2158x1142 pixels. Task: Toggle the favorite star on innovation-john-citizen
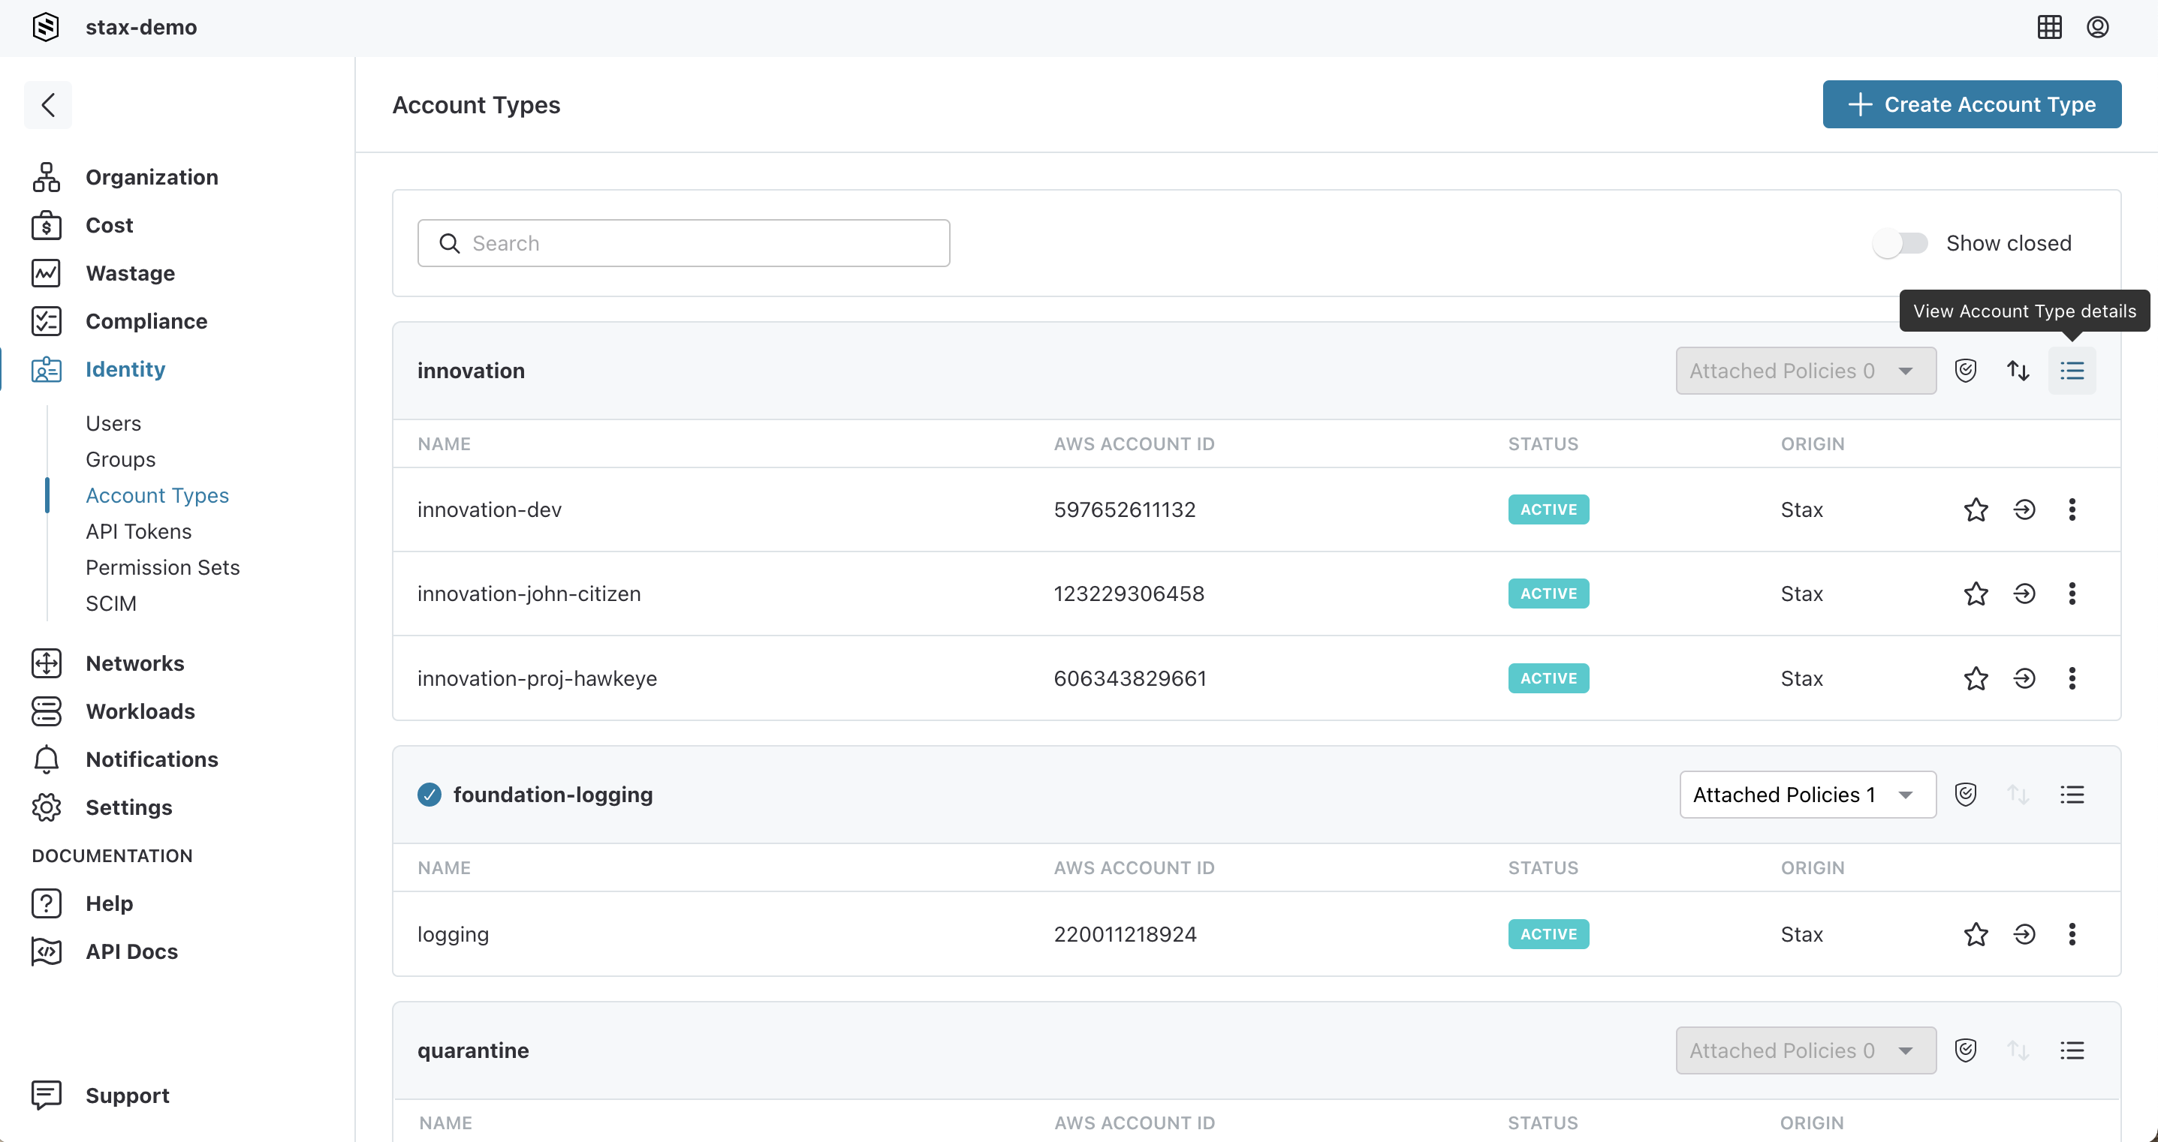(1977, 594)
